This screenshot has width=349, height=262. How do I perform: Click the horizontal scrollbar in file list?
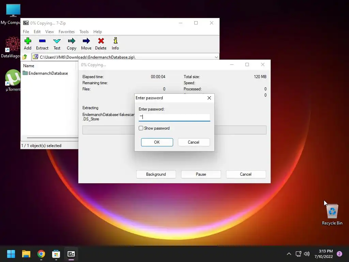52,138
